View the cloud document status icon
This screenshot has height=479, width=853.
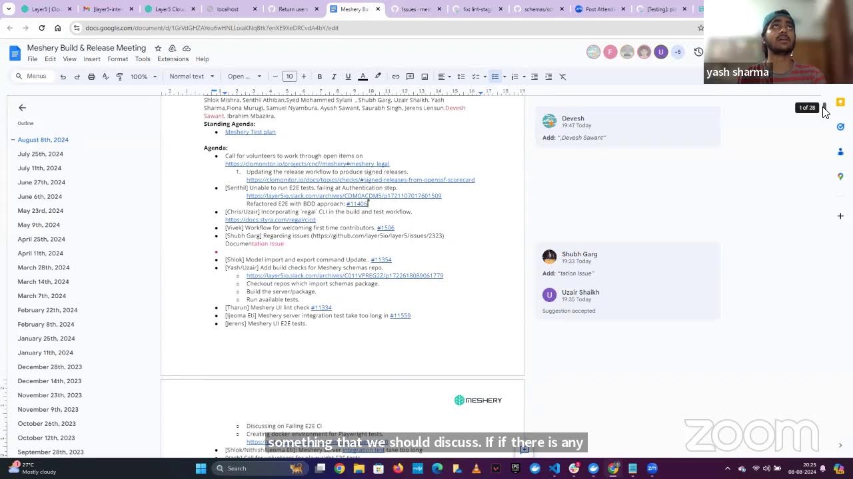pos(187,49)
